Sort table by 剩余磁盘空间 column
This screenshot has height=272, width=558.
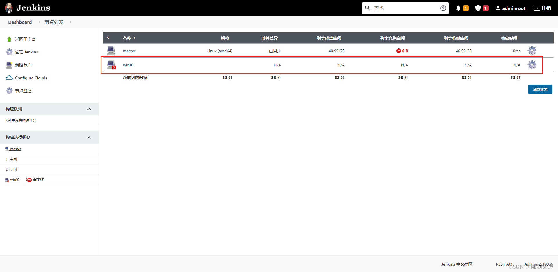point(329,38)
